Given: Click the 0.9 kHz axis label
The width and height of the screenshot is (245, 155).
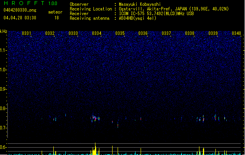Looking at the screenshot, I should [4, 89].
